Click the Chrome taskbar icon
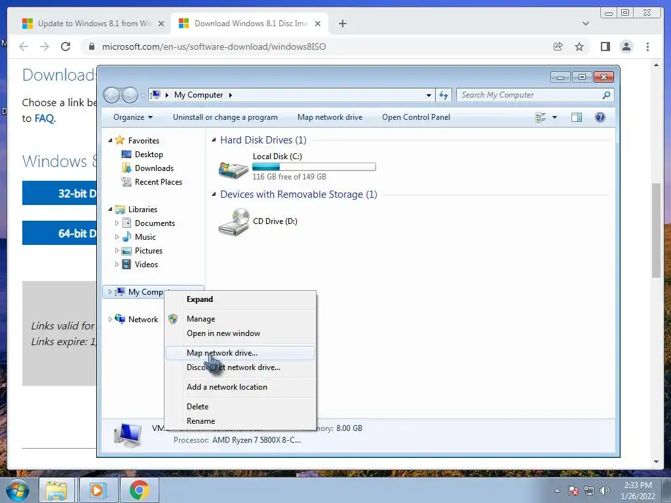671x503 pixels. pos(140,490)
